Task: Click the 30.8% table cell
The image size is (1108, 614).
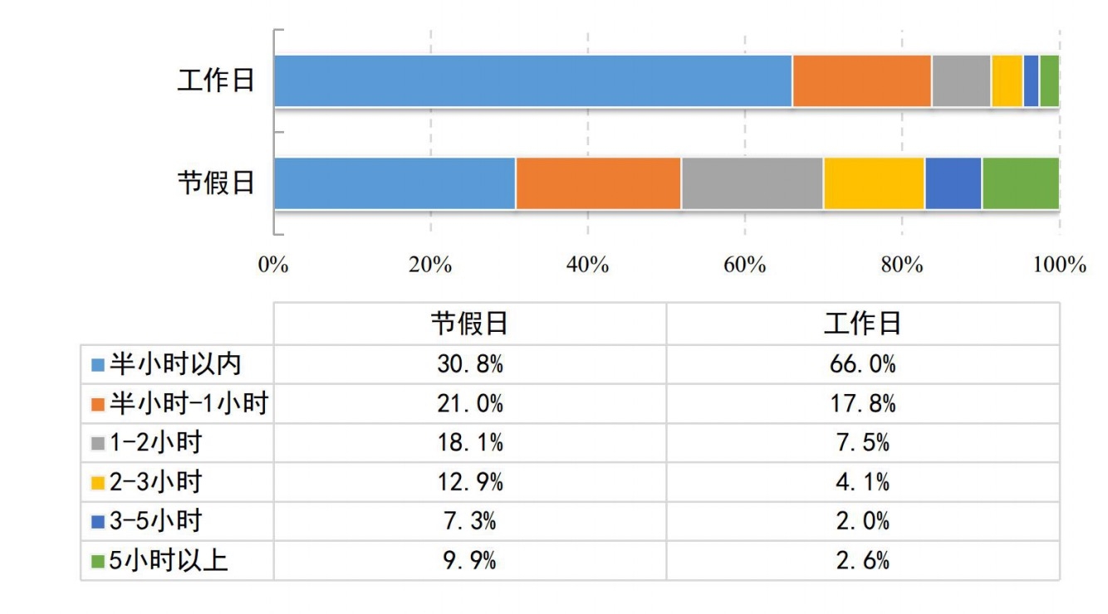Action: [x=469, y=365]
